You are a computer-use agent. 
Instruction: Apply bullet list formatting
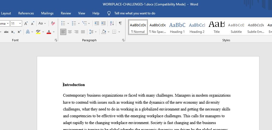[63, 23]
